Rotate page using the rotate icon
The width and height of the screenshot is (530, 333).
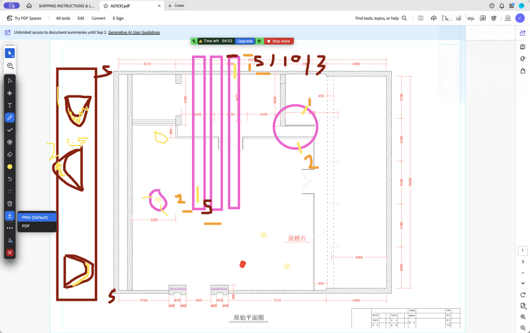coord(523,295)
